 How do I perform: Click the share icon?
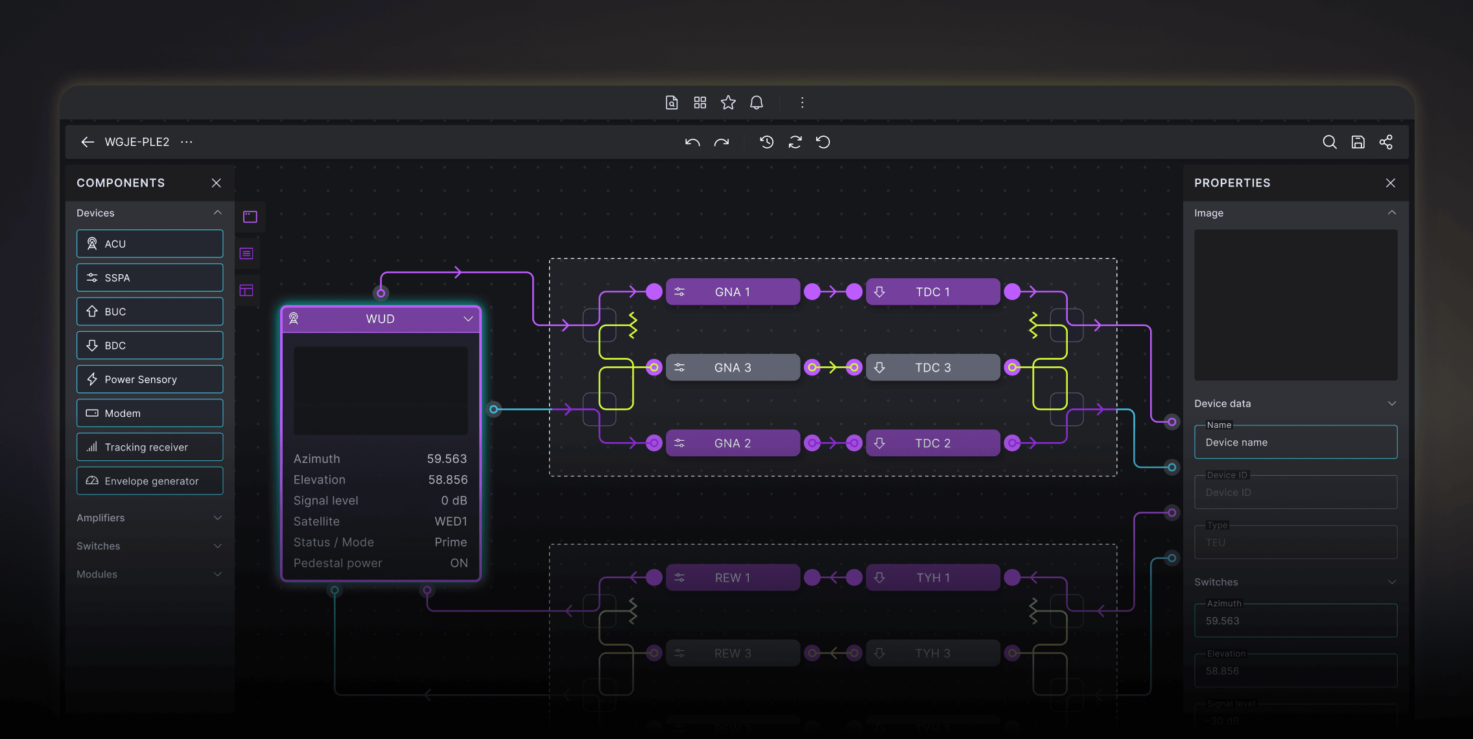1386,142
